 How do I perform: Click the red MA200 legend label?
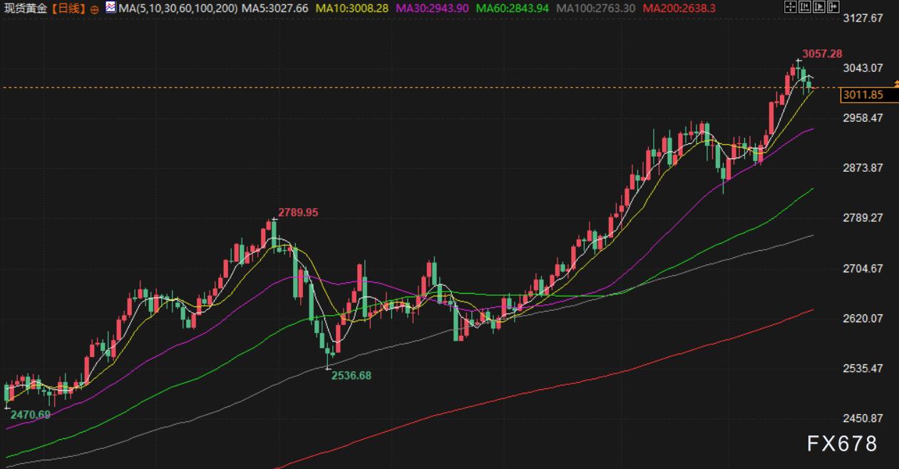click(679, 9)
